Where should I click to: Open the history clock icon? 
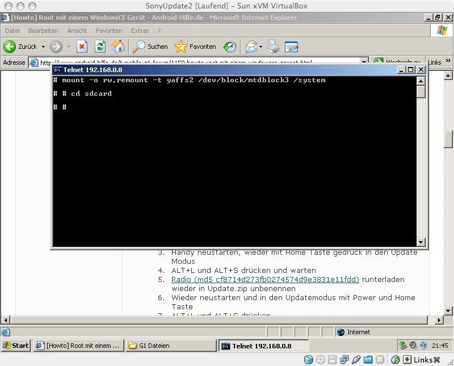(x=230, y=47)
